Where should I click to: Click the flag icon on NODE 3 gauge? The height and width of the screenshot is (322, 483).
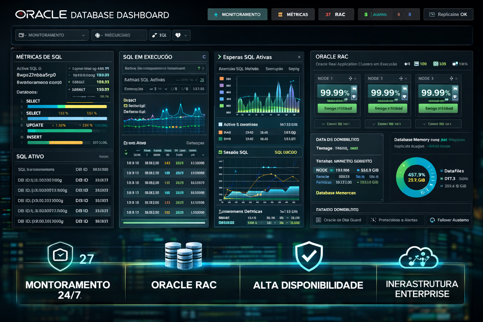coord(455,89)
